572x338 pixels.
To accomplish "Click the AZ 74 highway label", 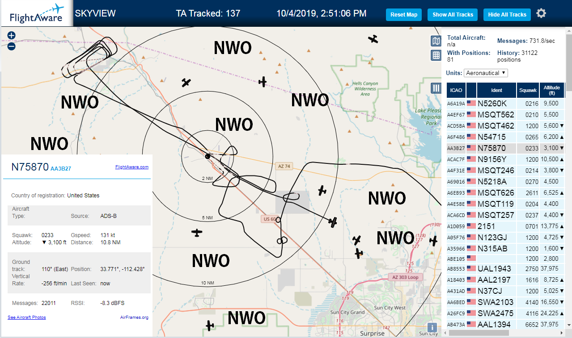I will point(284,166).
